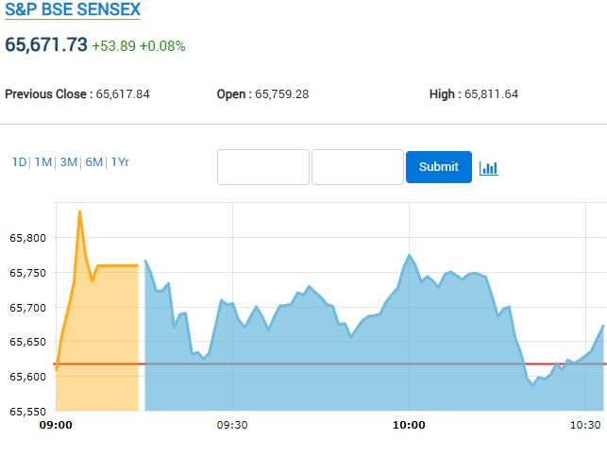Screen dimensions: 607x456
Task: Click the 09:30 time axis label
Action: click(231, 426)
